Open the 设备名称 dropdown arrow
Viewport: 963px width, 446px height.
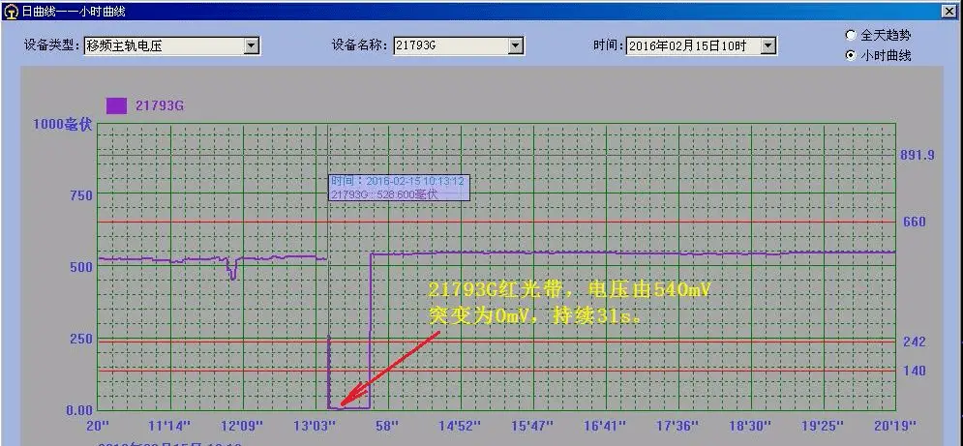[x=516, y=45]
